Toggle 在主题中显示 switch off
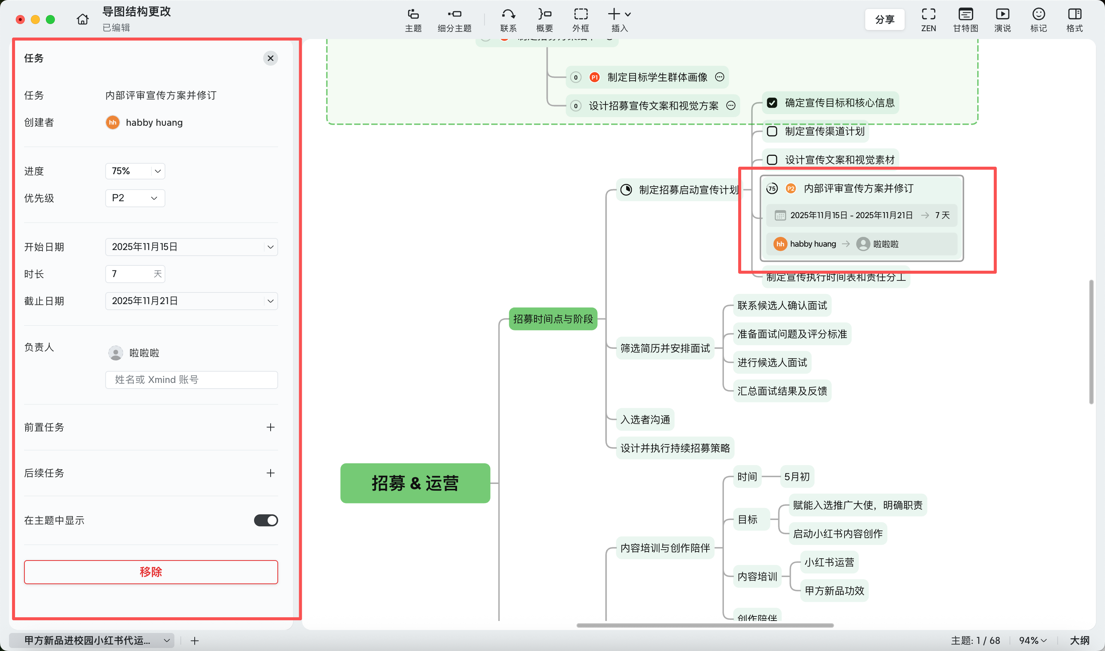The width and height of the screenshot is (1105, 651). pos(266,520)
